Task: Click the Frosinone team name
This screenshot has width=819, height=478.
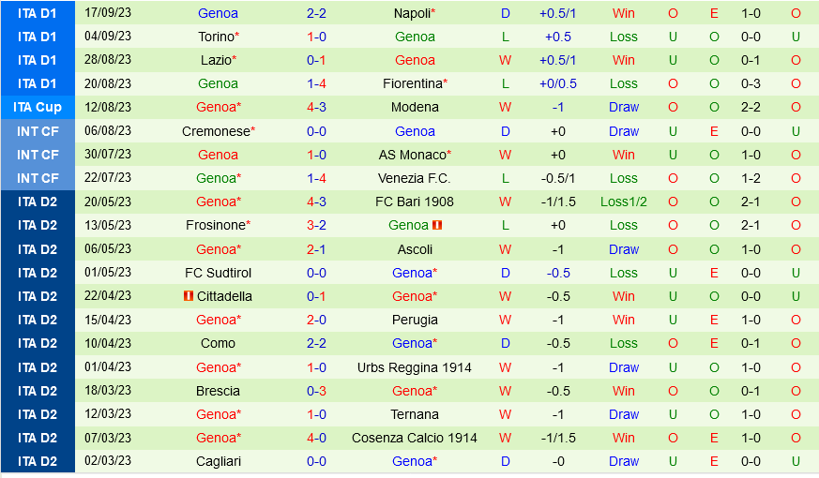Action: click(216, 226)
